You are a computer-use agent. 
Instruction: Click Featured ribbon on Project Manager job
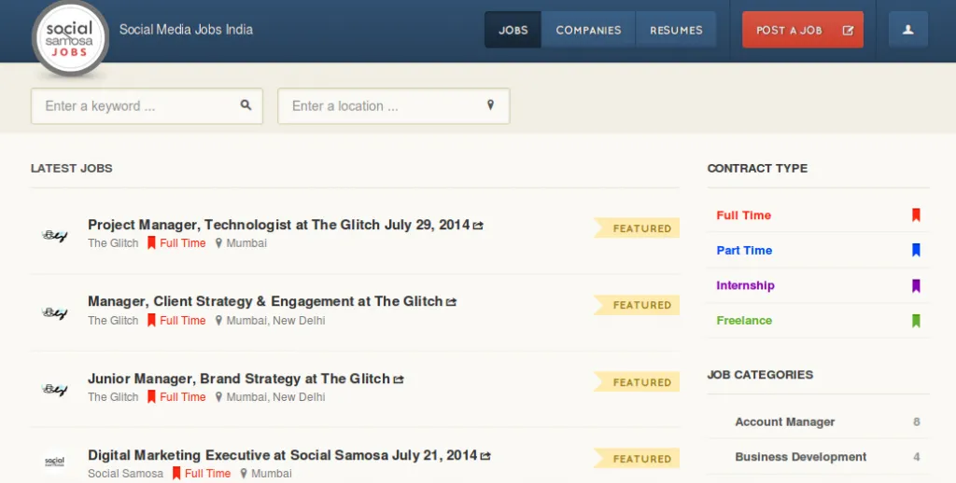tap(637, 228)
